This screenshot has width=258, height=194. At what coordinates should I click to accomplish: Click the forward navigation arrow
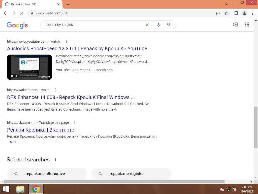coord(14,13)
